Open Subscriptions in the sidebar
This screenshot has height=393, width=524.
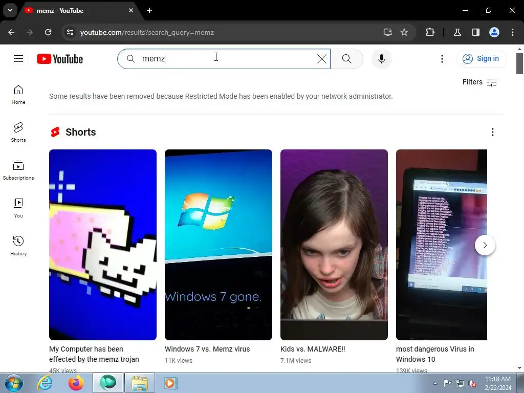18,170
